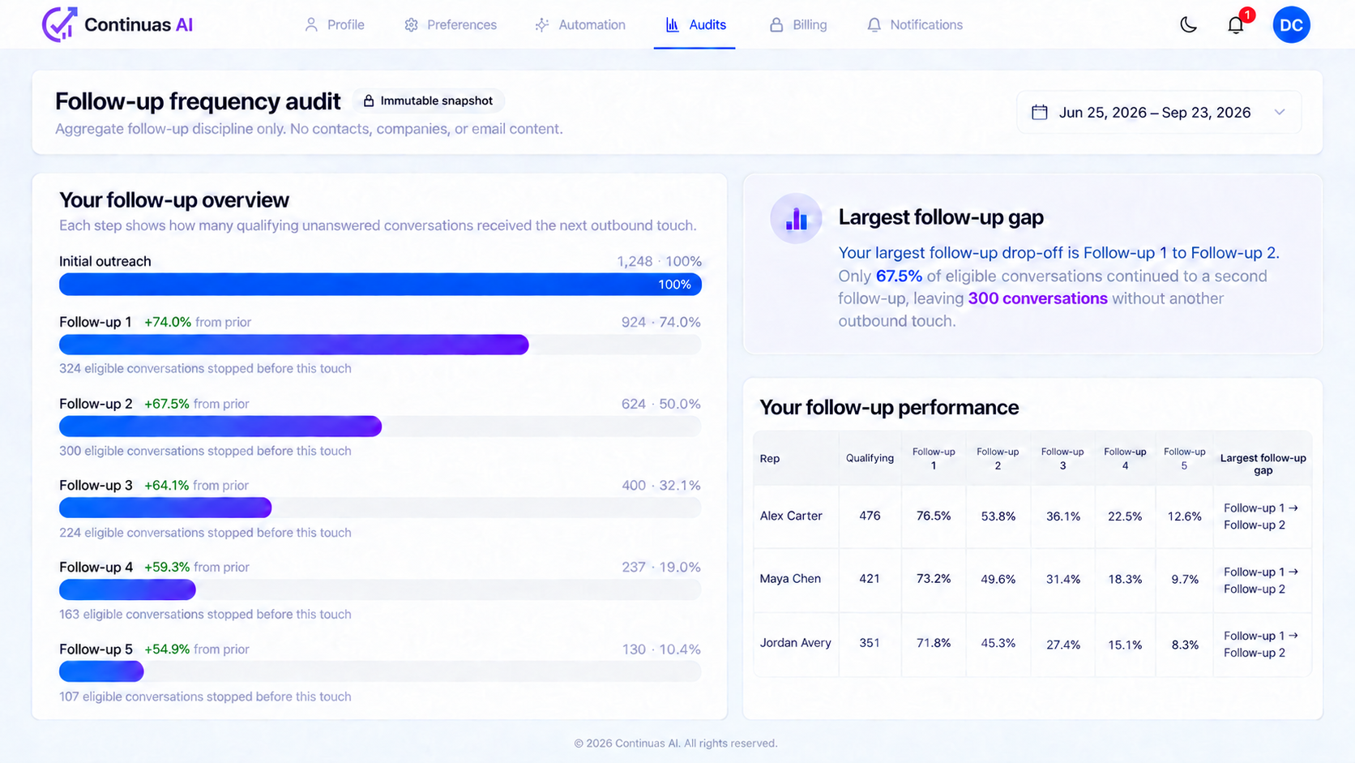Click Alex Carter's Follow-up 3 value 36.1%
The height and width of the screenshot is (763, 1355).
(1062, 516)
